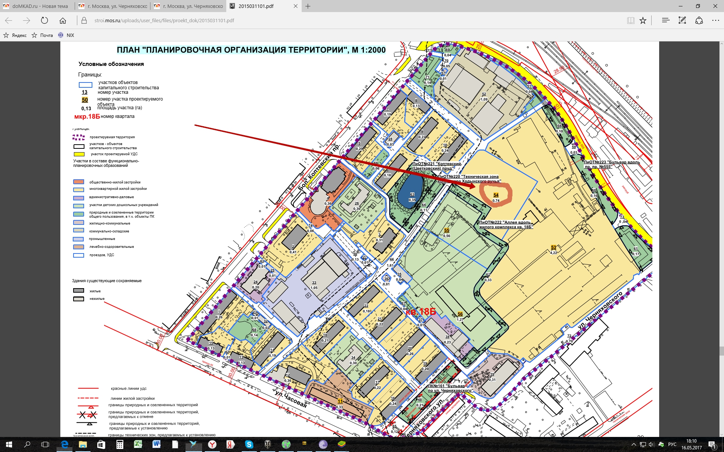Image resolution: width=724 pixels, height=452 pixels.
Task: Open Task View on taskbar
Action: (x=45, y=444)
